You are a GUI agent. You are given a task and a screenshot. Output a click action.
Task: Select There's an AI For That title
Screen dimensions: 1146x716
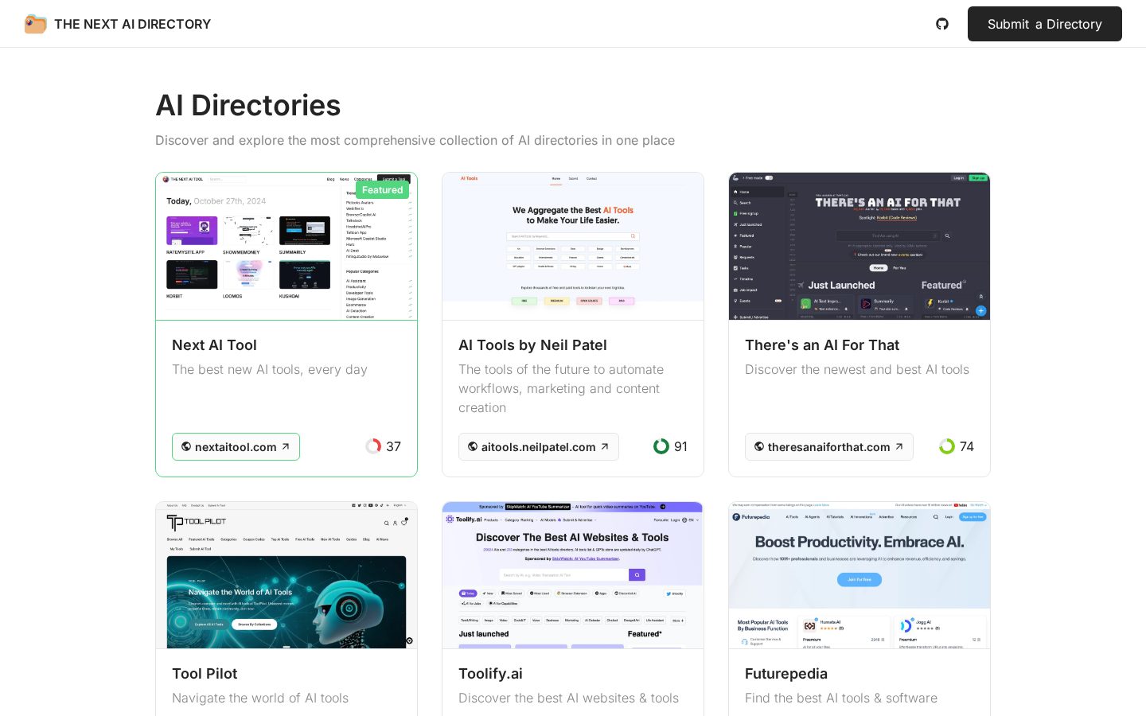click(822, 345)
